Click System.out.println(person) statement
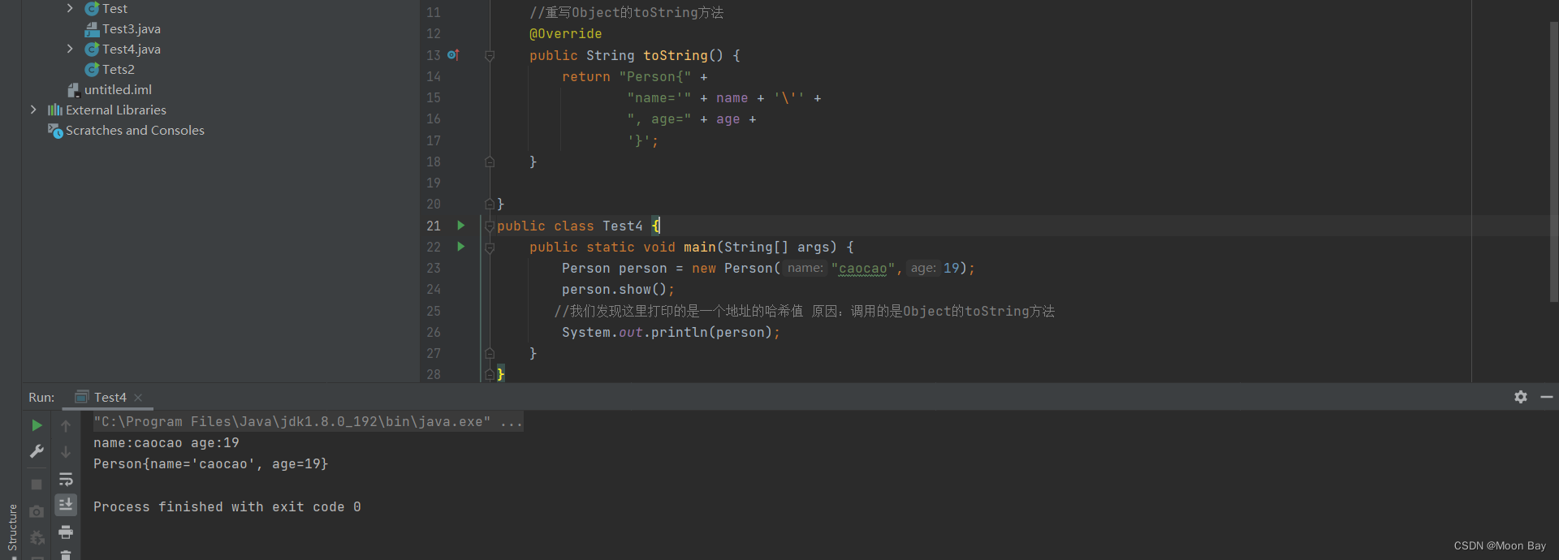This screenshot has height=560, width=1559. 671,333
